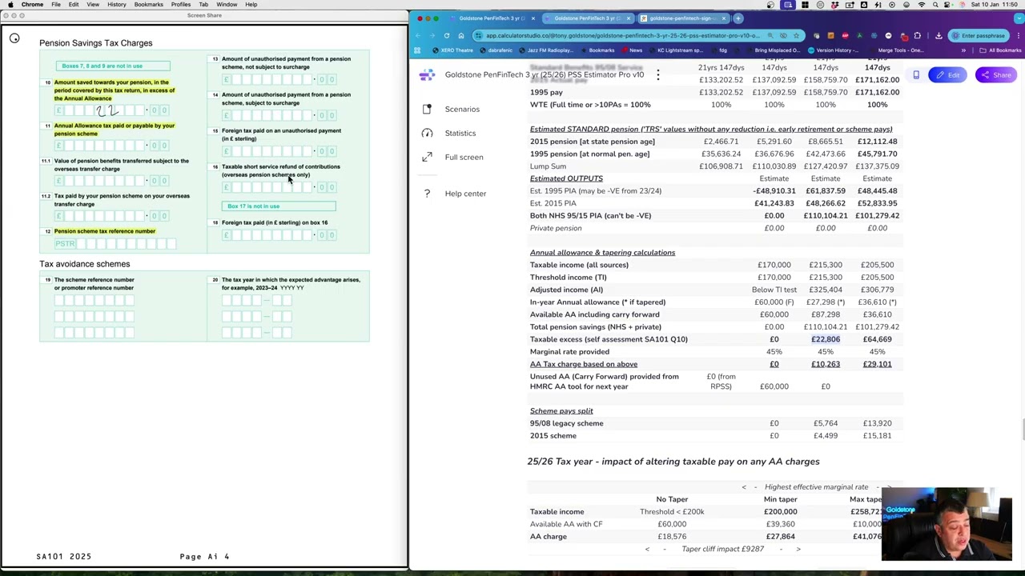
Task: Click the Edit button in calculator header
Action: coord(947,75)
